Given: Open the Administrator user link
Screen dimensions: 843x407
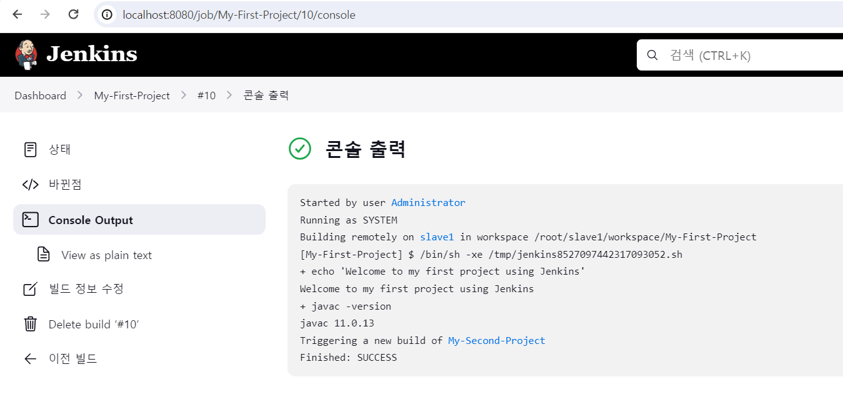Looking at the screenshot, I should pyautogui.click(x=428, y=203).
